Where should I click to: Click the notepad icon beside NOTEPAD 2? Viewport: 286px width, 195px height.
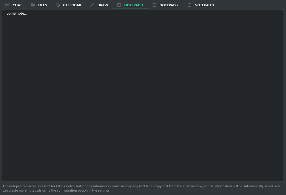154,5
